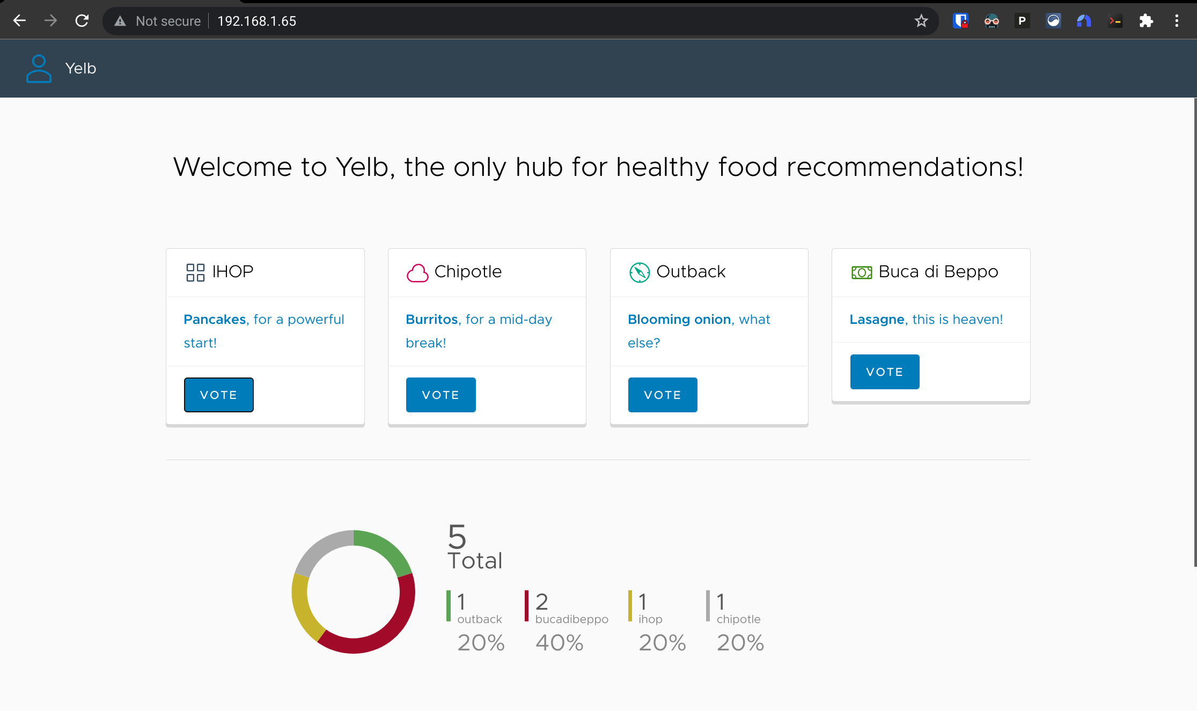
Task: Click the IHOP grid icon
Action: pos(195,272)
